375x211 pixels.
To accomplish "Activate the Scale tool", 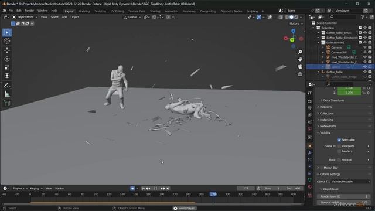I will tap(7, 67).
